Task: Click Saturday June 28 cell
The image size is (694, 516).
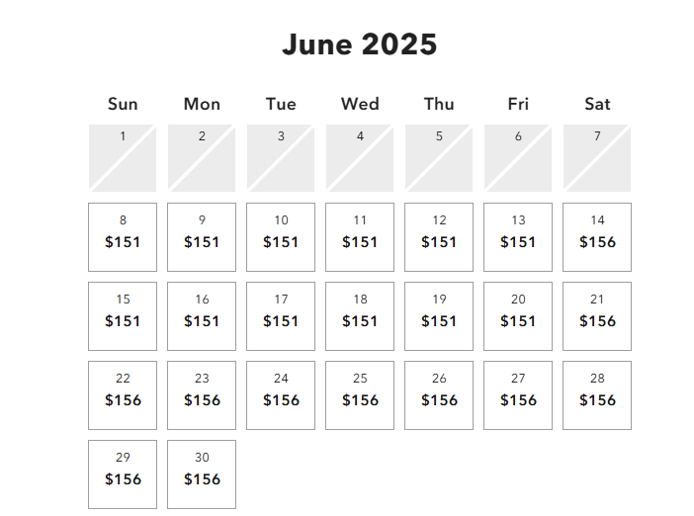Action: [x=597, y=395]
